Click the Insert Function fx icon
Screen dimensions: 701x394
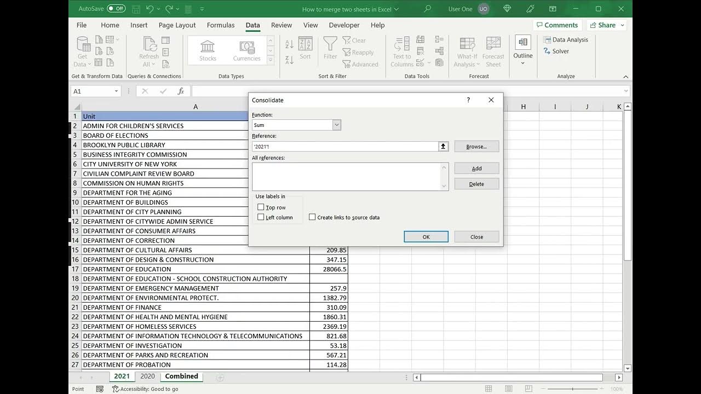pos(181,91)
